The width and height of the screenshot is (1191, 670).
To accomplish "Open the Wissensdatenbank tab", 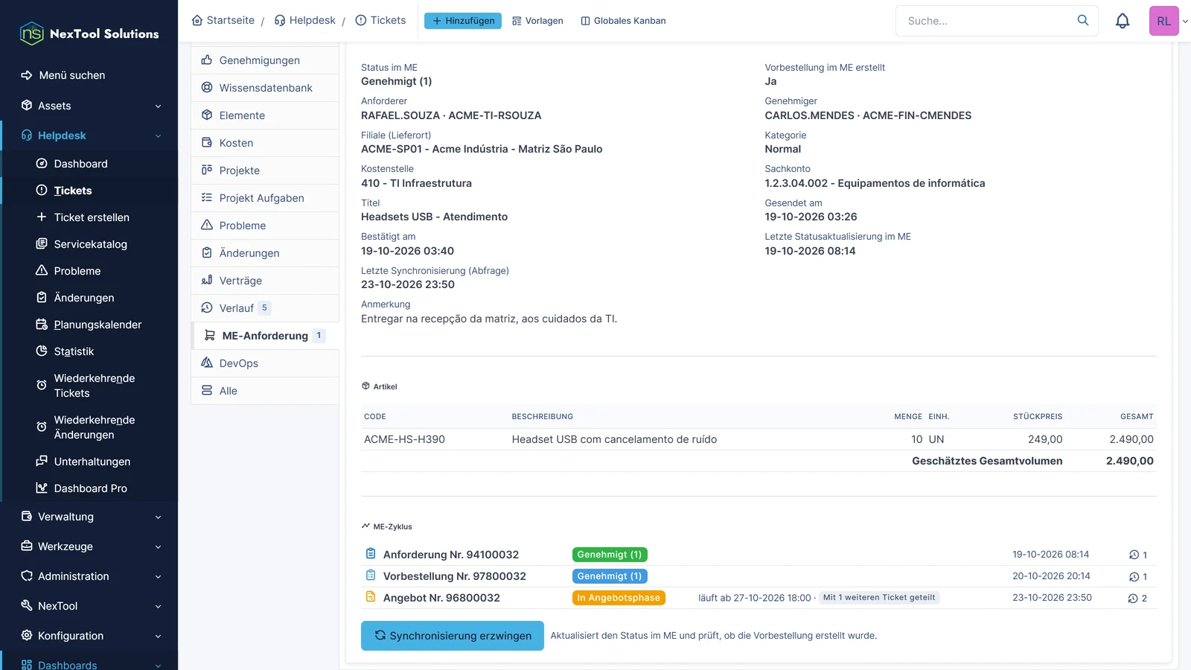I will click(x=265, y=88).
